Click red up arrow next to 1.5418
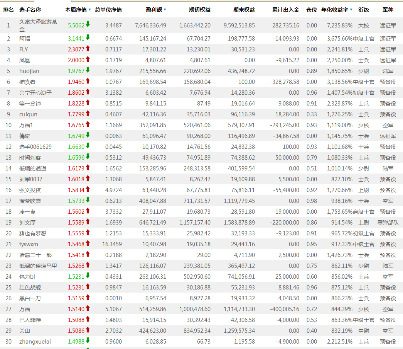This screenshot has height=349, width=403. (88, 254)
